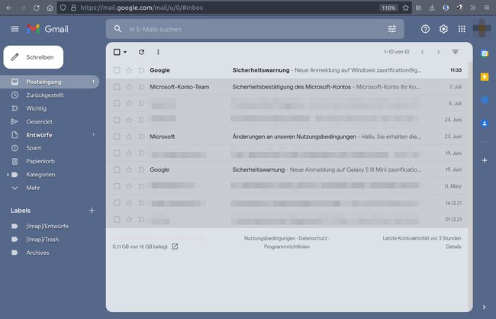The height and width of the screenshot is (319, 496).
Task: Mark Microsoft Nutzungsbedingungen email as important
Action: coord(141,137)
